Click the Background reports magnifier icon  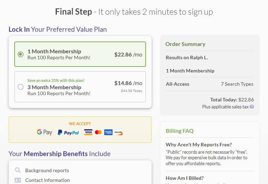18,170
